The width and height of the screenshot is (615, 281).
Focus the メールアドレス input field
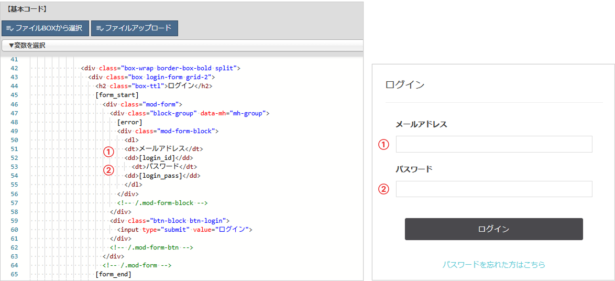(493, 144)
